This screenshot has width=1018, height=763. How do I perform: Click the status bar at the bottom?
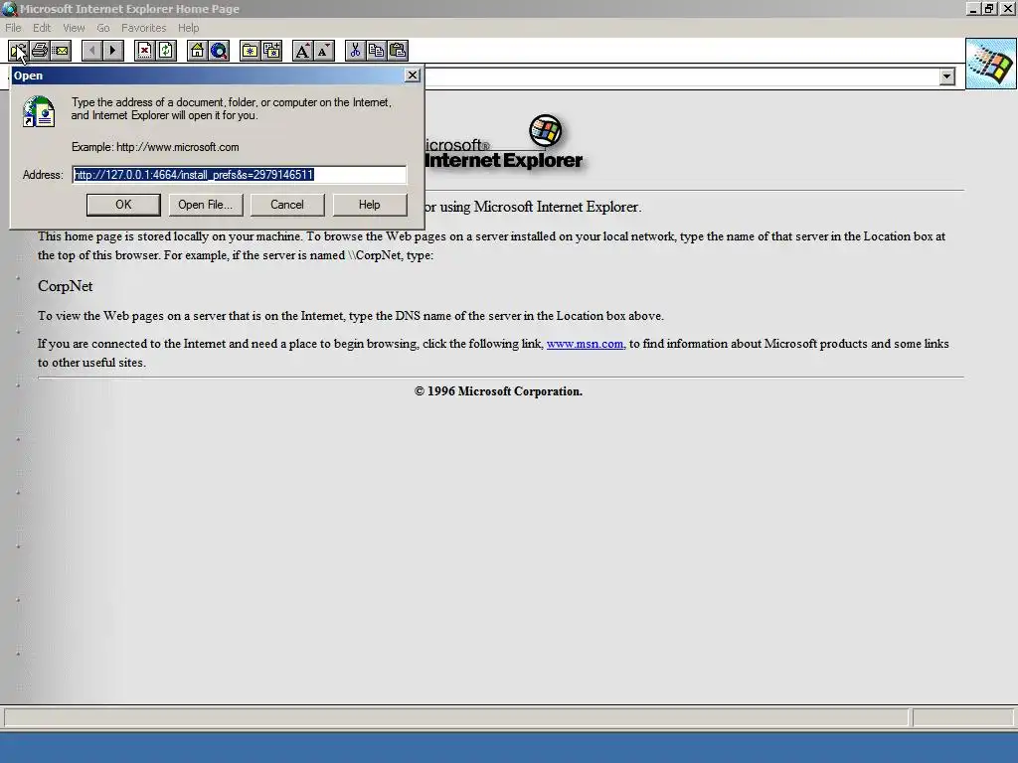click(455, 717)
